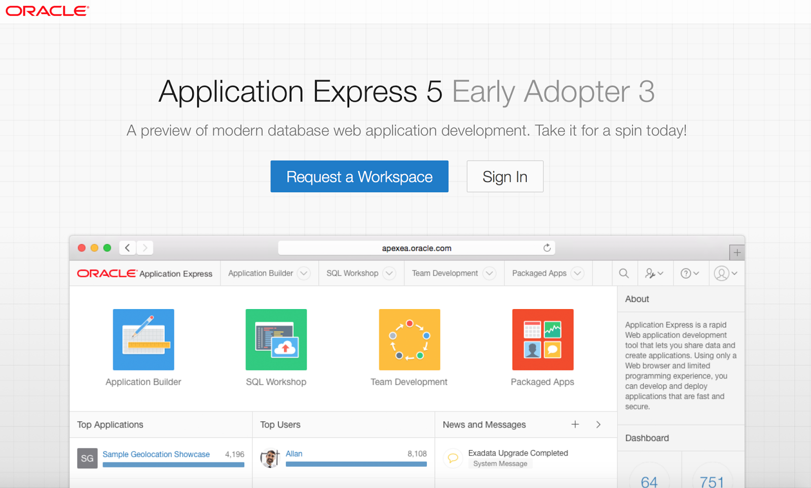Open the Application Builder tile icon
This screenshot has height=488, width=811.
tap(143, 340)
